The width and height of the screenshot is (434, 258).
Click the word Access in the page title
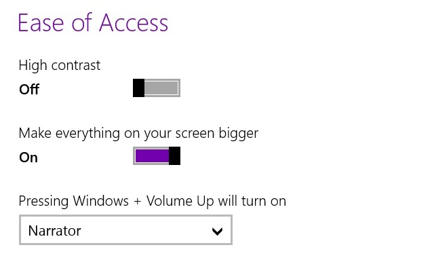(134, 22)
